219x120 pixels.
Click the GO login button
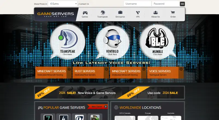(182, 4)
